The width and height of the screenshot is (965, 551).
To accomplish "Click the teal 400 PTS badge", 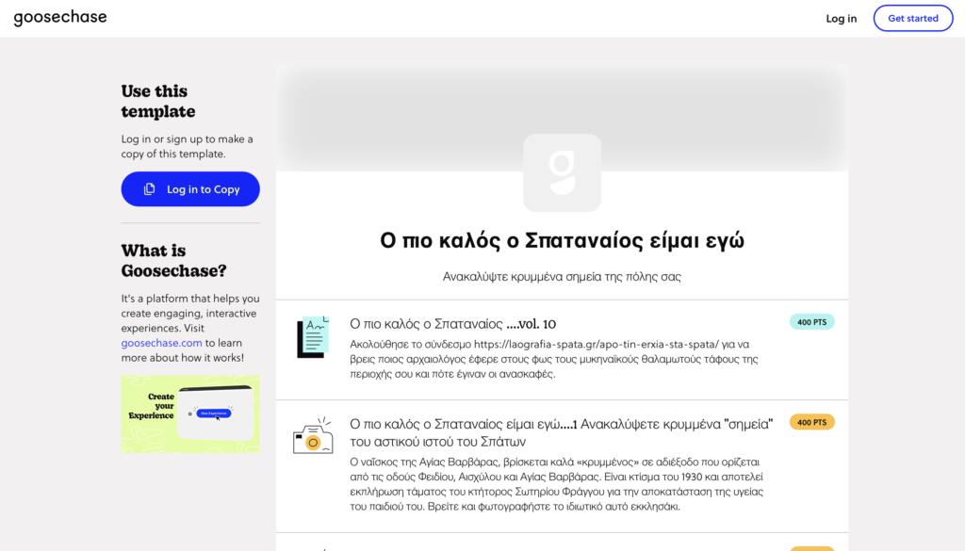I will (811, 322).
